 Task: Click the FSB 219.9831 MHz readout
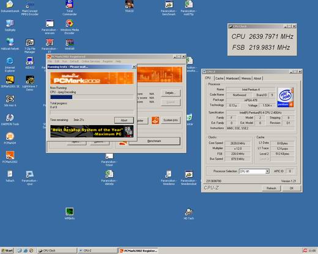pos(261,48)
